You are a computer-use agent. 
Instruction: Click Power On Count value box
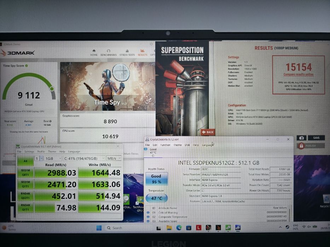(280, 185)
